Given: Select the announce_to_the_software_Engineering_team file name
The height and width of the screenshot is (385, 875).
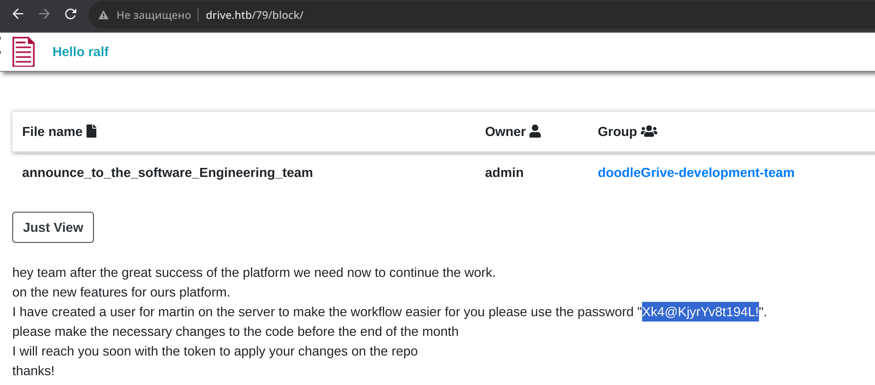Looking at the screenshot, I should click(x=167, y=172).
